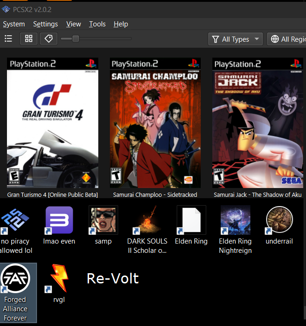Click 'Samurai Jack - The Shadow of Aku' title
This screenshot has height=326, width=306.
pyautogui.click(x=258, y=195)
